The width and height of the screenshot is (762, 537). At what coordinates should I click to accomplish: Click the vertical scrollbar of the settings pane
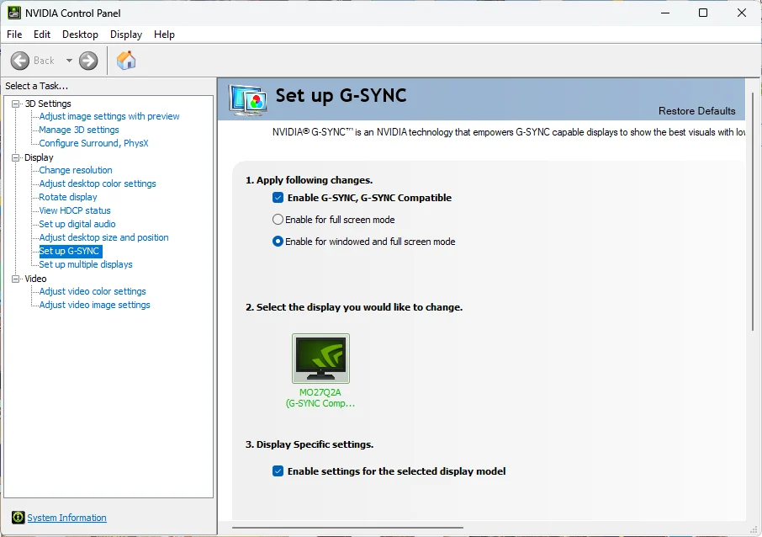pyautogui.click(x=753, y=211)
